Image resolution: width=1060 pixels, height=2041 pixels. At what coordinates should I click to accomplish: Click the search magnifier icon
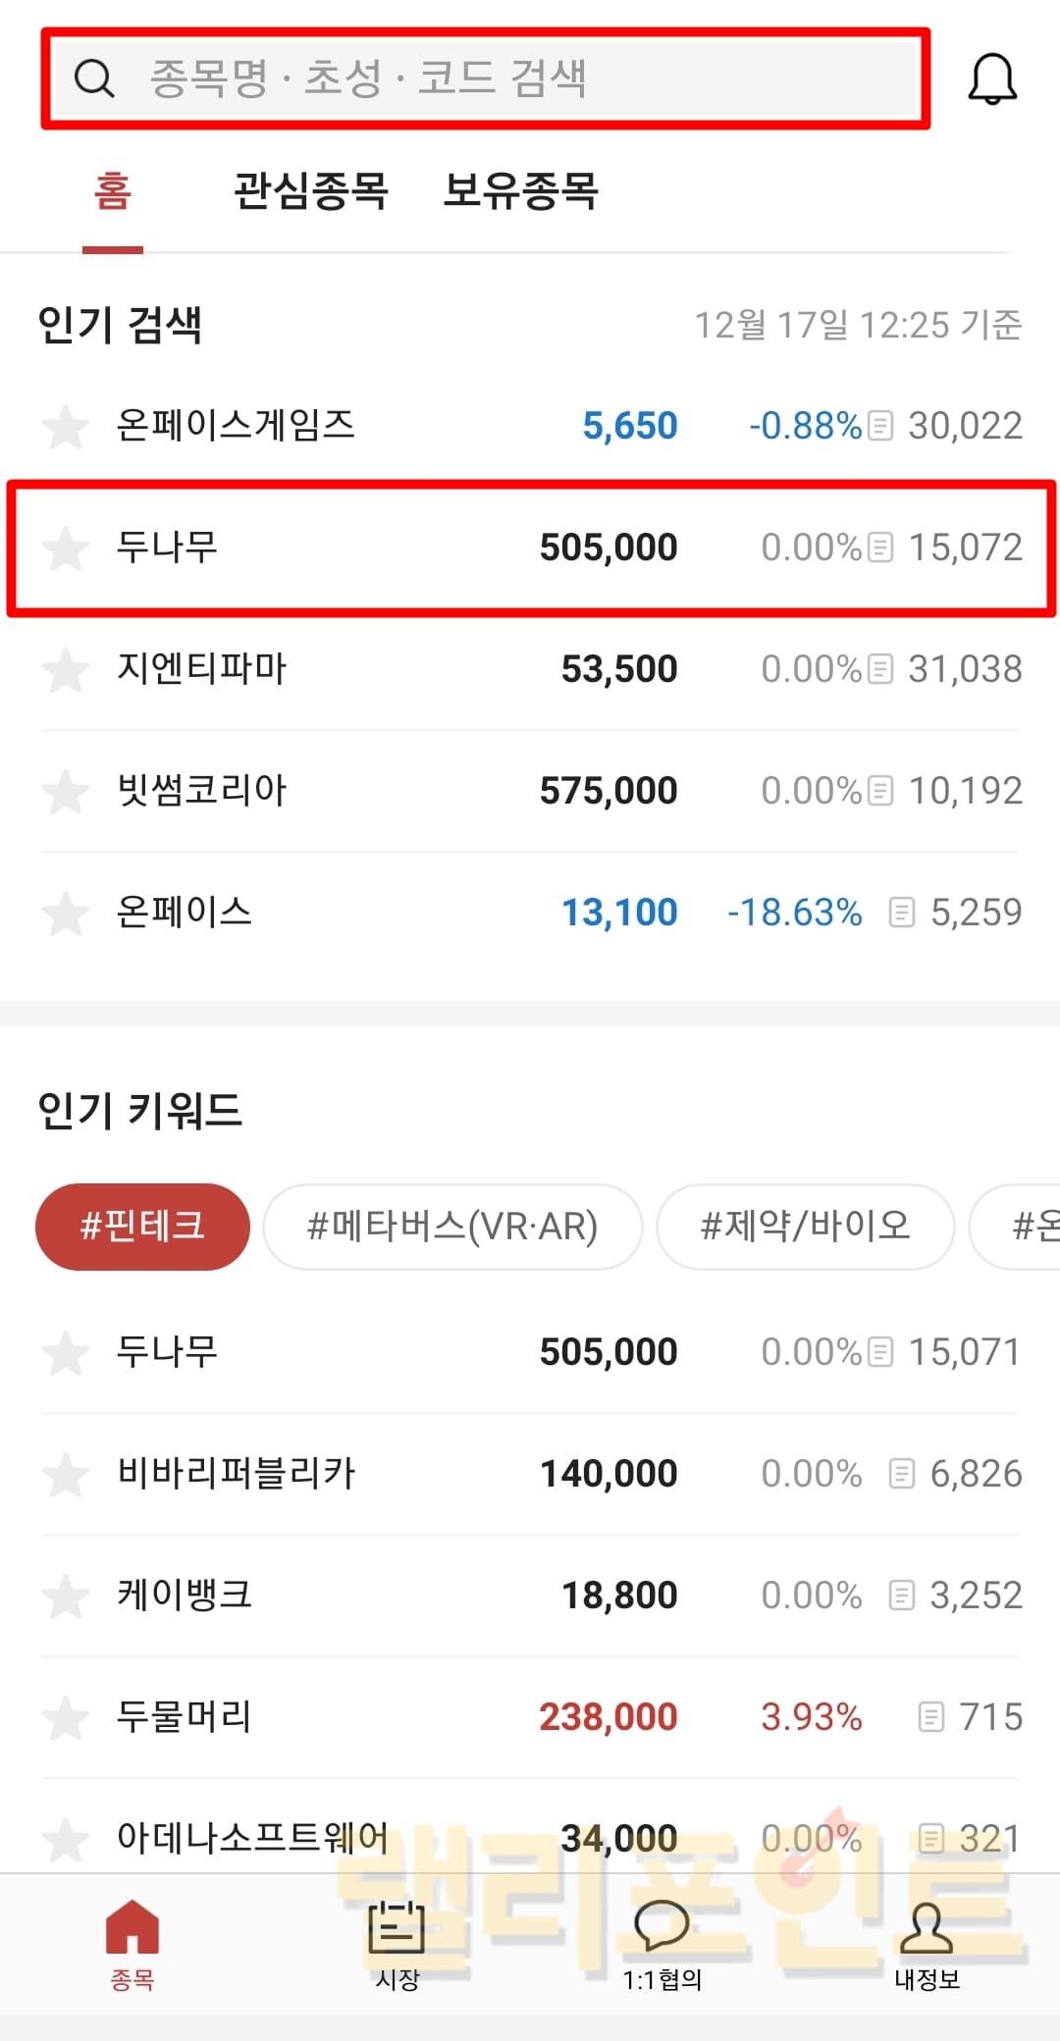point(95,78)
